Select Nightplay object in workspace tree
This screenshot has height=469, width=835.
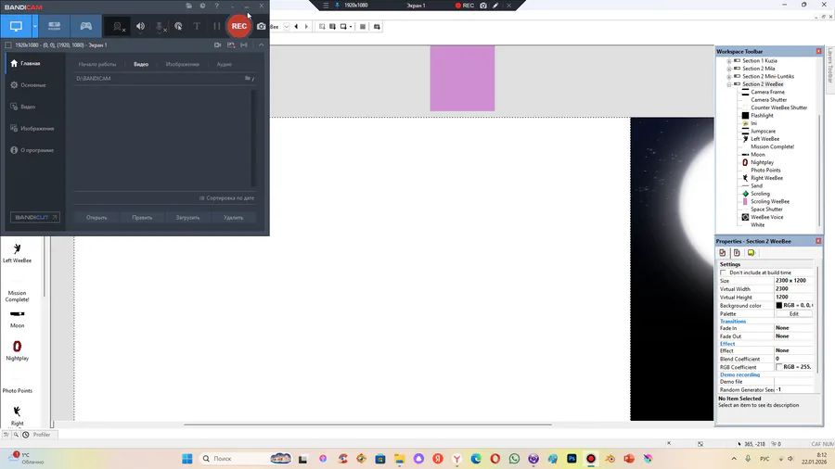(762, 163)
